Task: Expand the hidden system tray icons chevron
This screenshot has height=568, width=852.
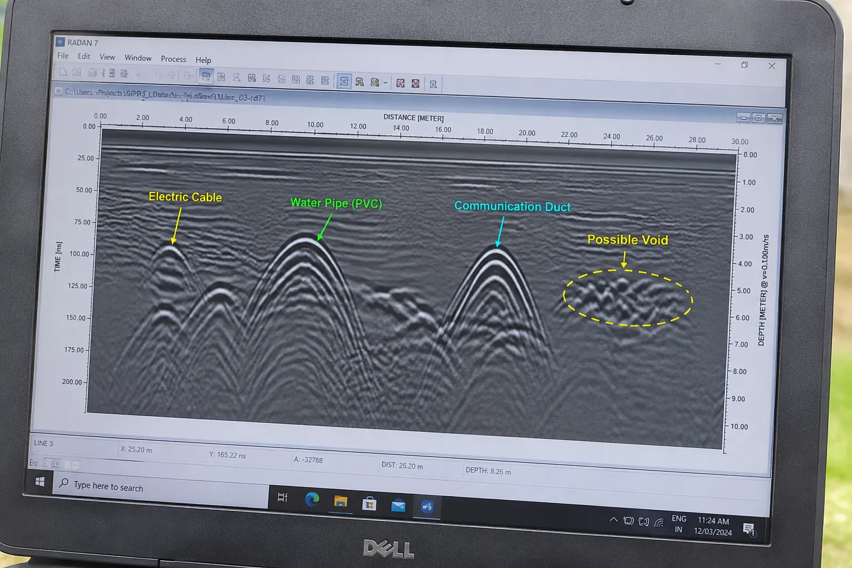Action: [x=613, y=520]
